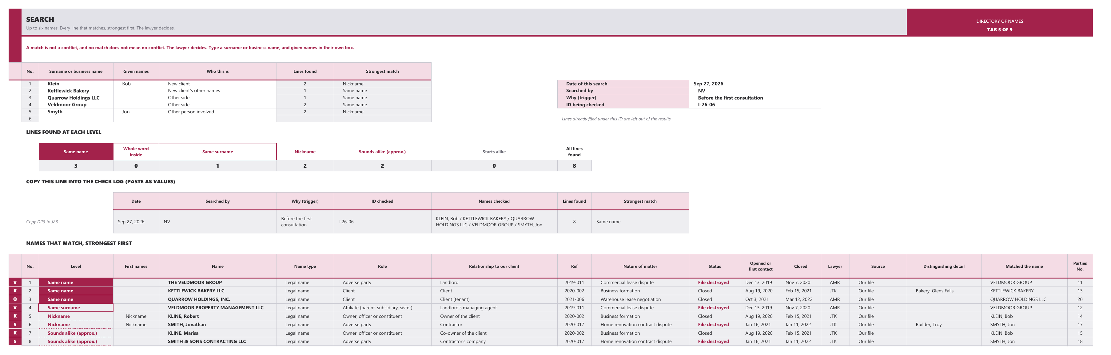Select the Quarrow Holdings LLC input cell
The width and height of the screenshot is (1111, 355).
point(76,98)
